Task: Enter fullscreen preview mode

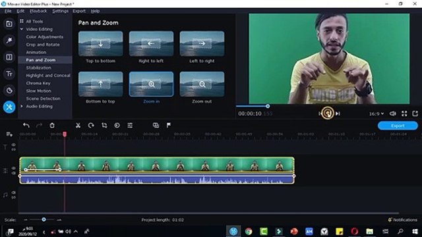Action: coord(404,114)
